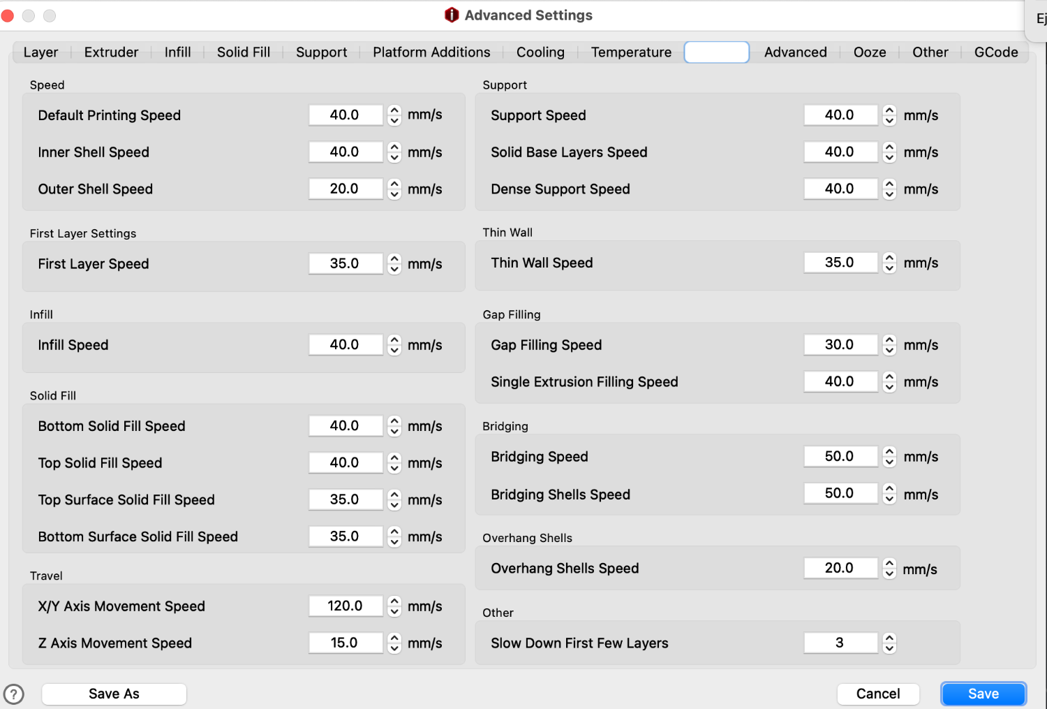Image resolution: width=1047 pixels, height=709 pixels.
Task: Cancel the Advanced Settings dialog
Action: 878,694
